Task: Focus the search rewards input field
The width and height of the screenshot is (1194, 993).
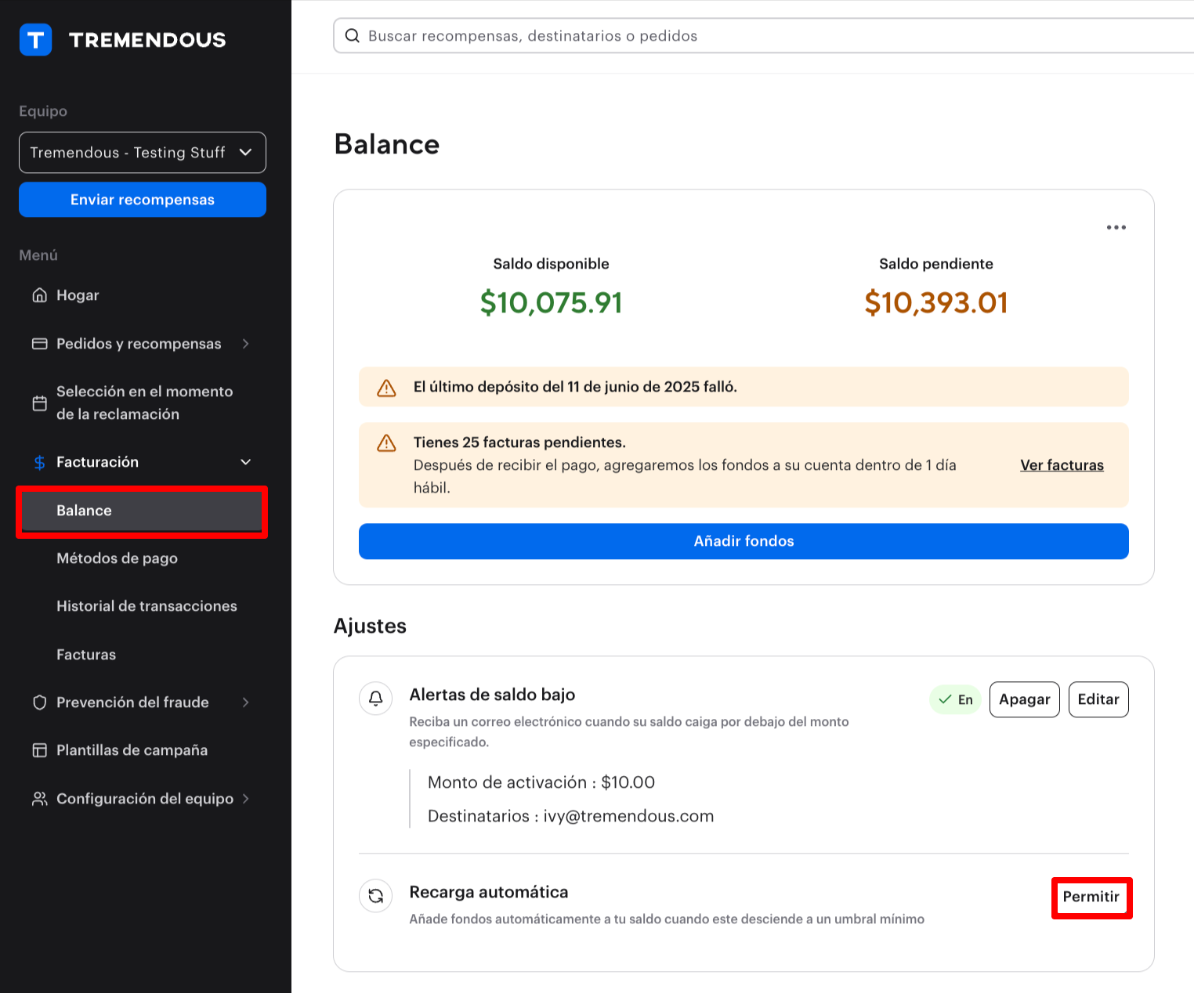Action: (x=705, y=36)
